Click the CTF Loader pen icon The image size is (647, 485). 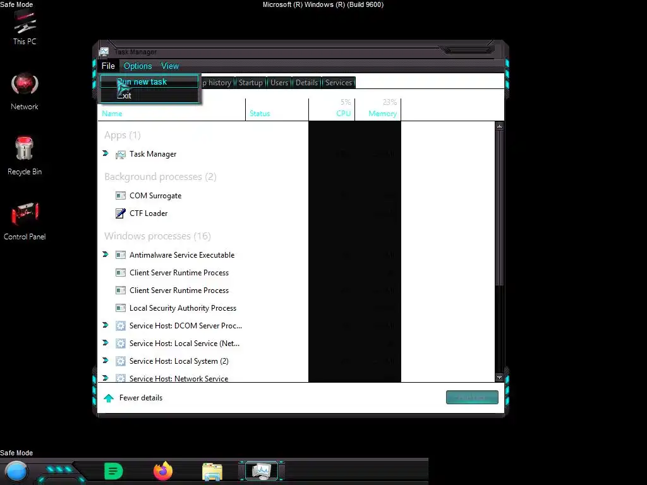pos(121,213)
